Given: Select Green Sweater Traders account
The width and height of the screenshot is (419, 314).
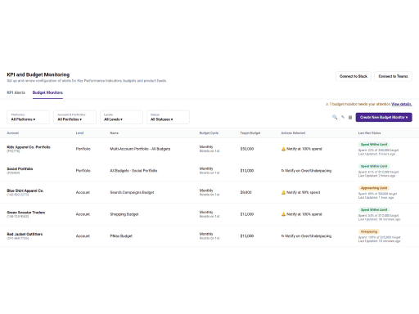Looking at the screenshot, I should [26, 213].
